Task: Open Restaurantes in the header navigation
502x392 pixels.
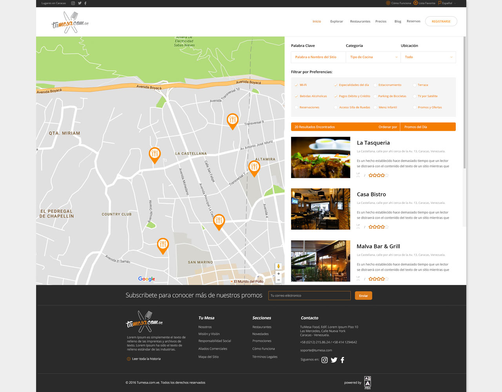Action: [360, 22]
